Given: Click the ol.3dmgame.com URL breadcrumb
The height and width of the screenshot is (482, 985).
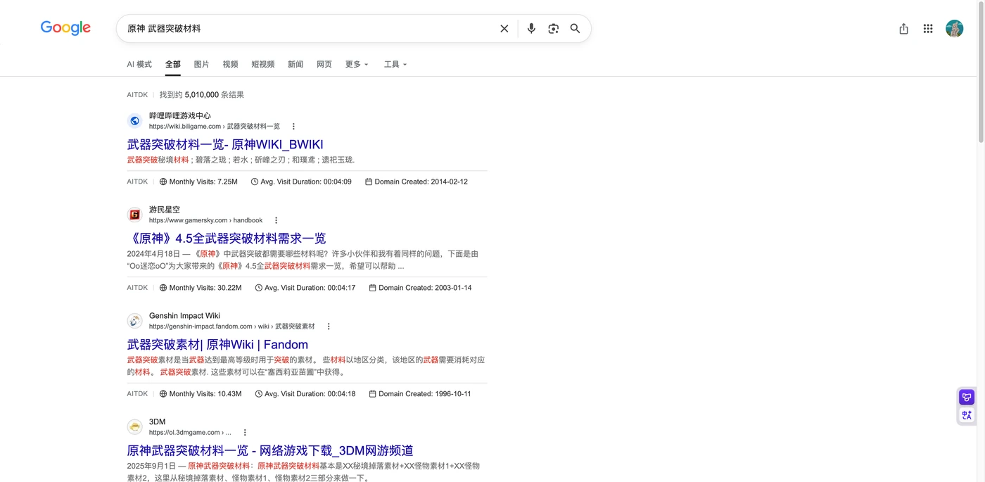Looking at the screenshot, I should pyautogui.click(x=190, y=433).
